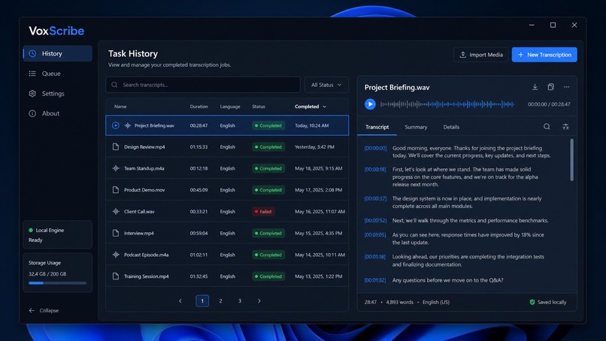606x341 pixels.
Task: Play the Project Briefing.wav audio
Action: [370, 104]
